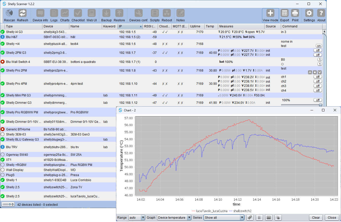Select the Ogemray SW40 row
341x222 pixels.
click(58, 155)
